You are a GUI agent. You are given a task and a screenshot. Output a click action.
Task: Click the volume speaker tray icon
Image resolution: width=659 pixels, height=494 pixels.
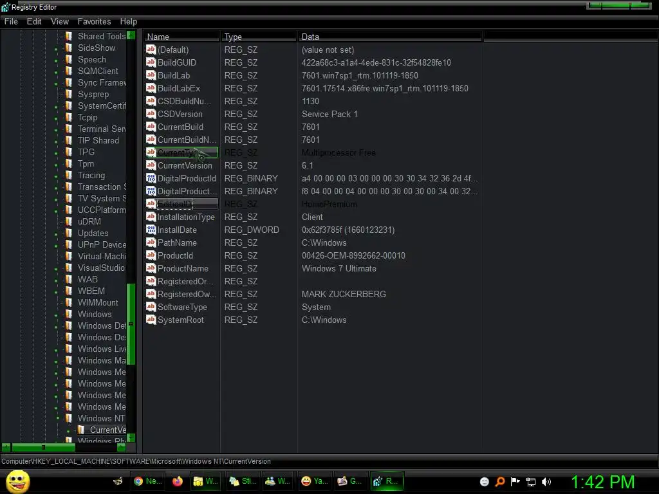pyautogui.click(x=546, y=482)
